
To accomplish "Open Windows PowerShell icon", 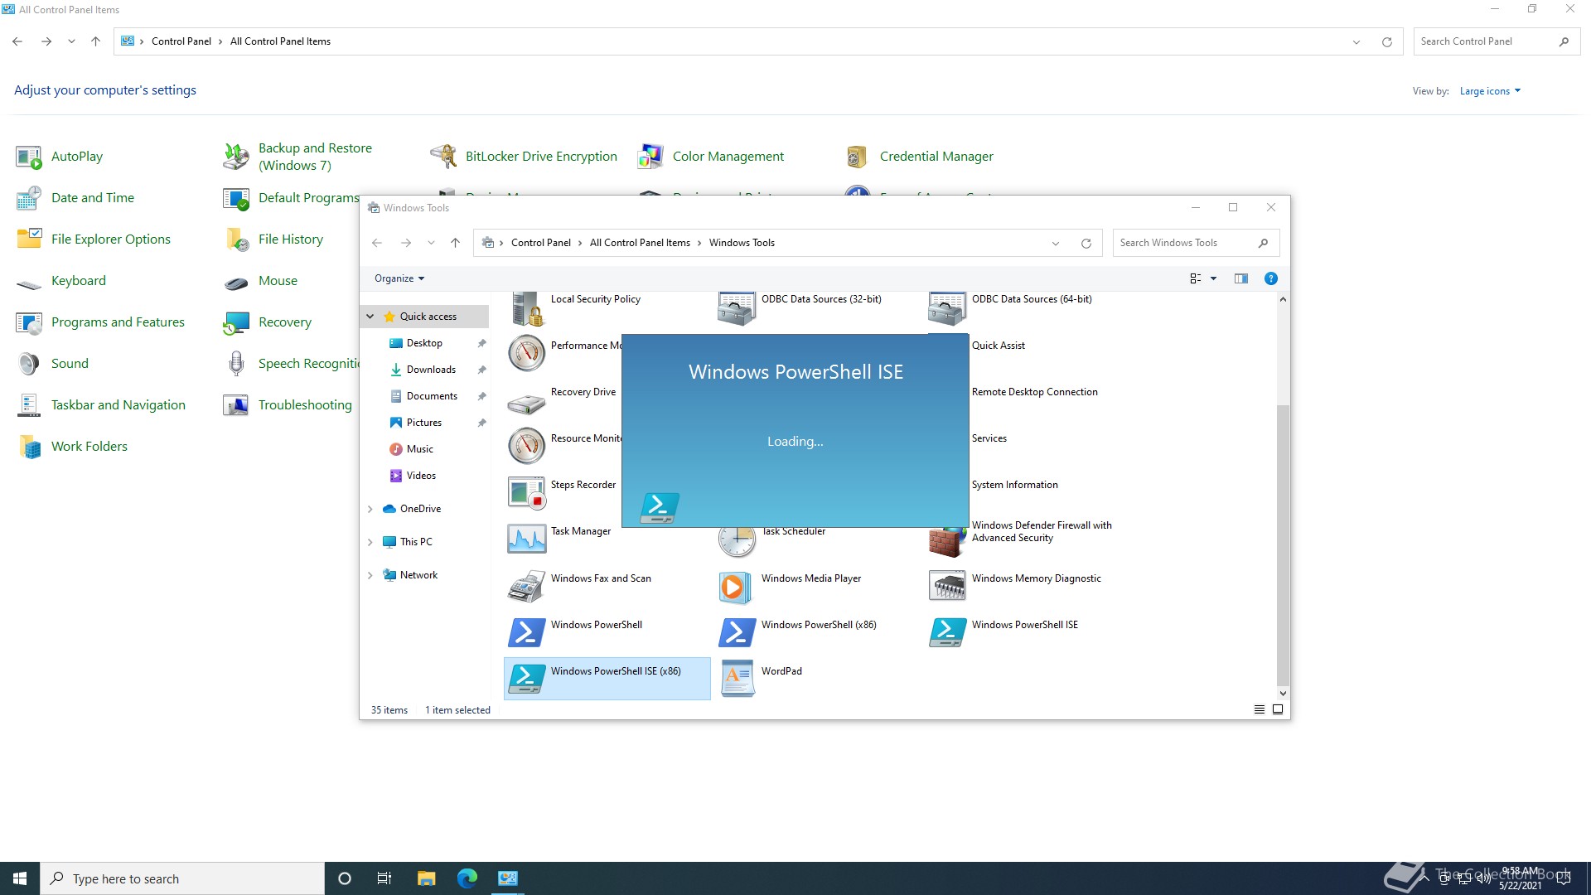I will click(x=527, y=632).
